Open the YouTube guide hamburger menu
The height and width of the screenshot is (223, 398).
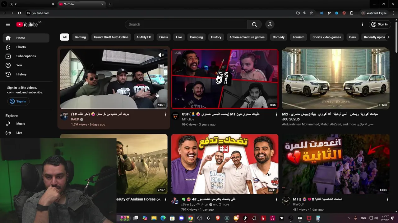click(8, 24)
